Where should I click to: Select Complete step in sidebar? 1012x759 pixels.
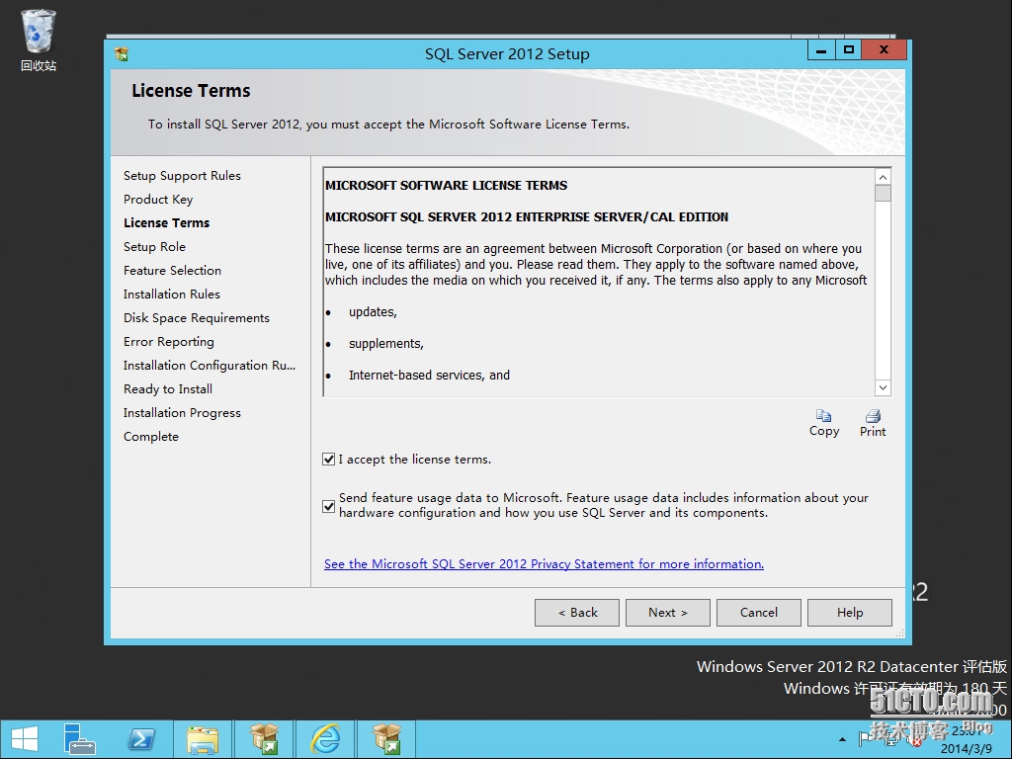[x=151, y=436]
